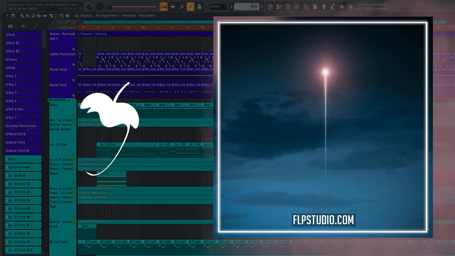
Task: Select the Playback speaker tool
Action: 68,16
